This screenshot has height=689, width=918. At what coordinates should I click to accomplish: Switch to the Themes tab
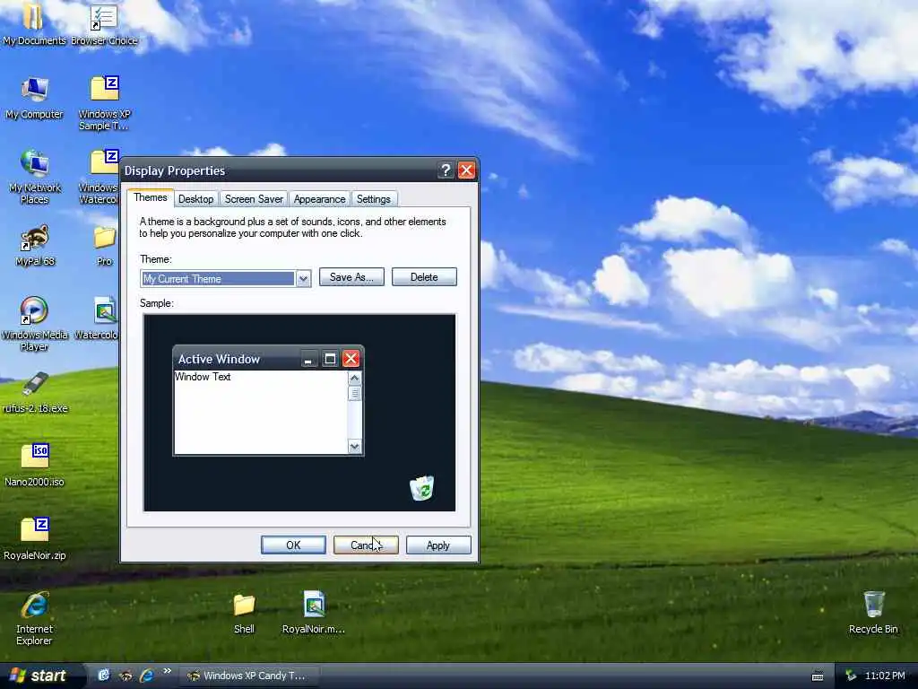(151, 197)
